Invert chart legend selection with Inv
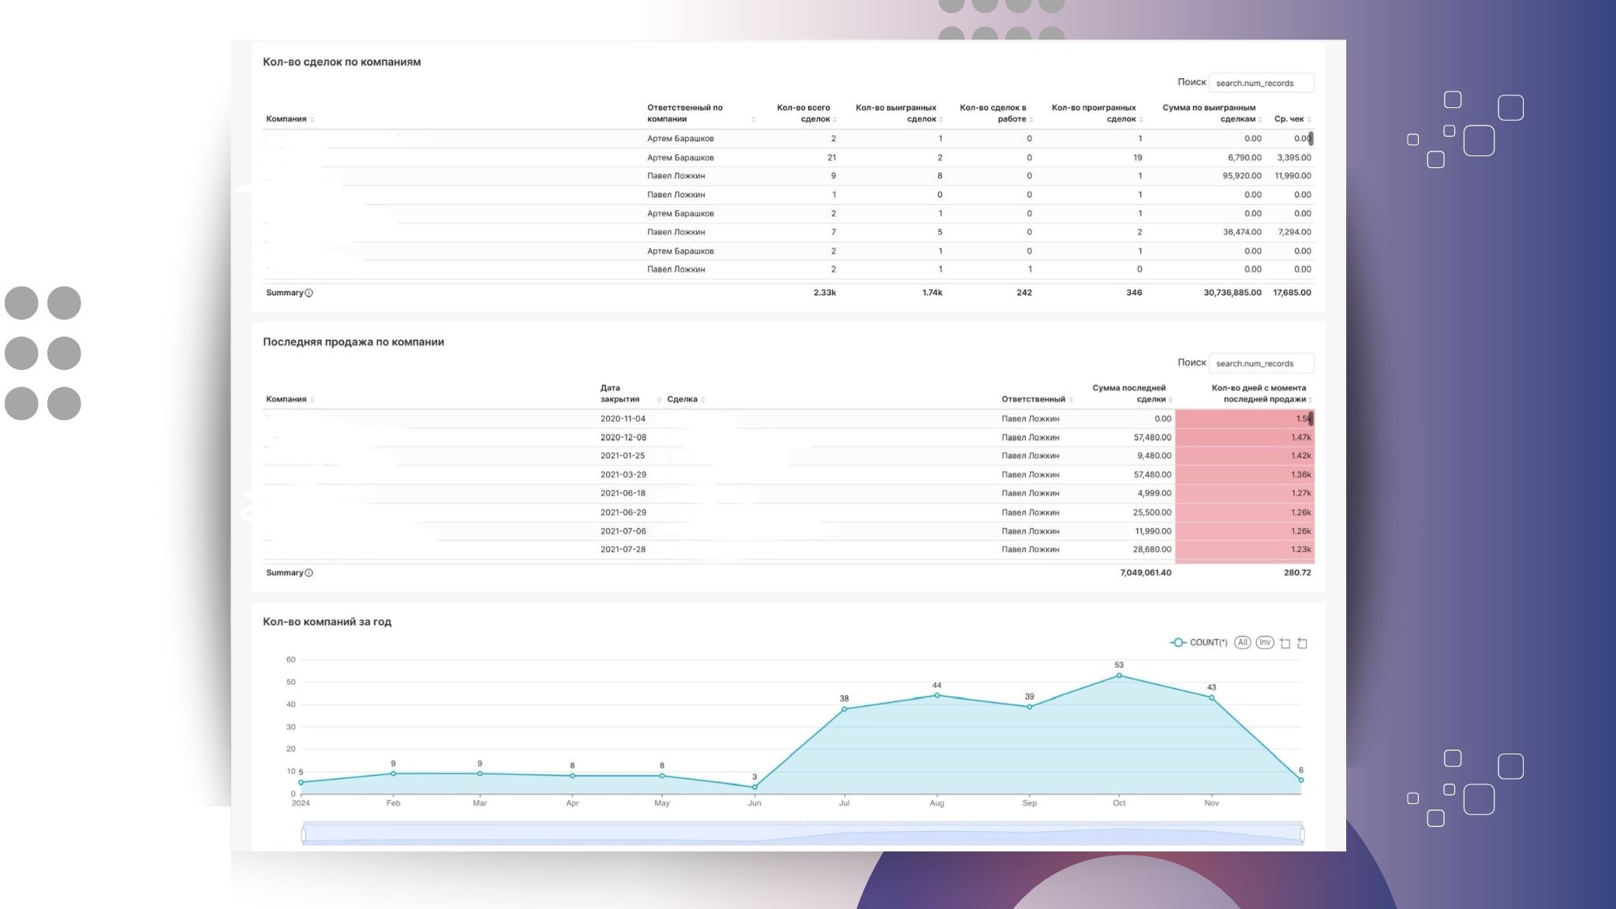This screenshot has height=909, width=1616. pyautogui.click(x=1265, y=642)
